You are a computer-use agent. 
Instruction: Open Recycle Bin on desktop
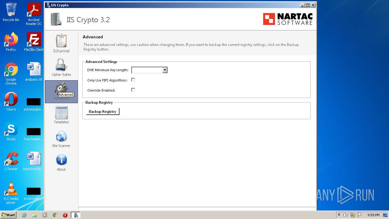pyautogui.click(x=11, y=12)
